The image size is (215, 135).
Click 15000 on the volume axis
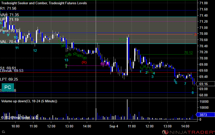click(204, 101)
